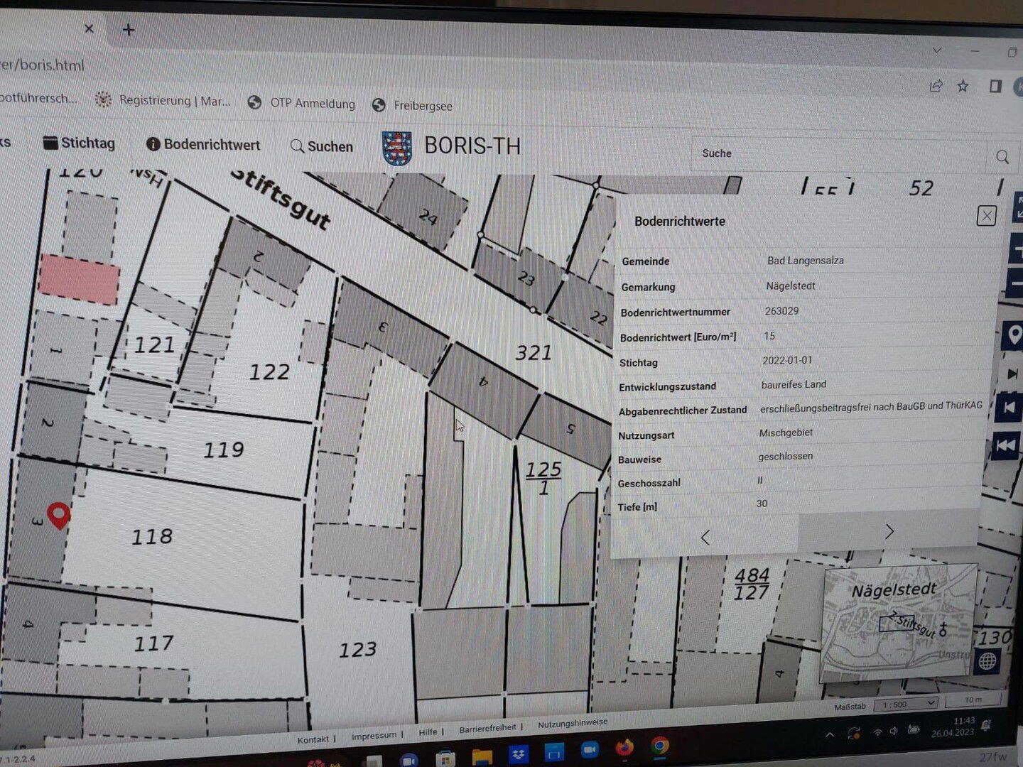Open Zoom from the taskbar
The image size is (1023, 767).
[x=589, y=750]
